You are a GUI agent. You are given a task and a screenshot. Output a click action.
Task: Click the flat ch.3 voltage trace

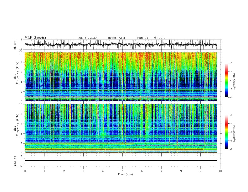121,161
